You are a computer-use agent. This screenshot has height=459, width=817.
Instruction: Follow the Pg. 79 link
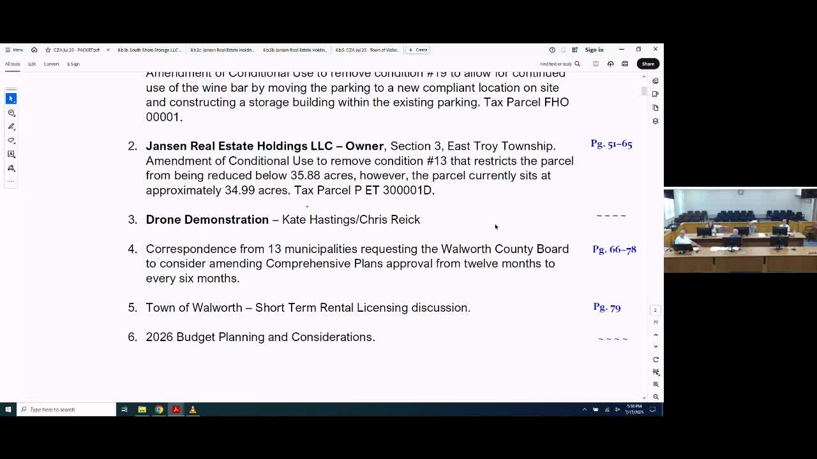click(607, 308)
